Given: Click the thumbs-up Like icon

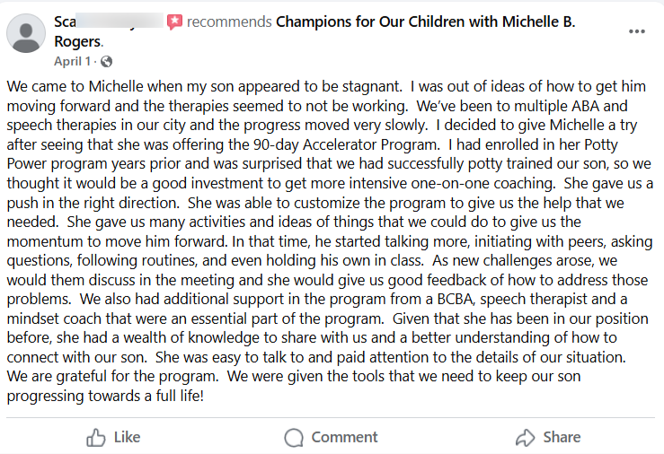Looking at the screenshot, I should coord(96,438).
